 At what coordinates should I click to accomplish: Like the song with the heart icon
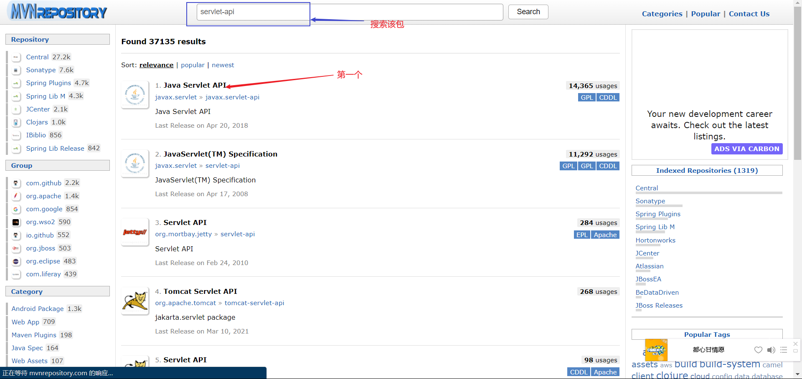[758, 350]
